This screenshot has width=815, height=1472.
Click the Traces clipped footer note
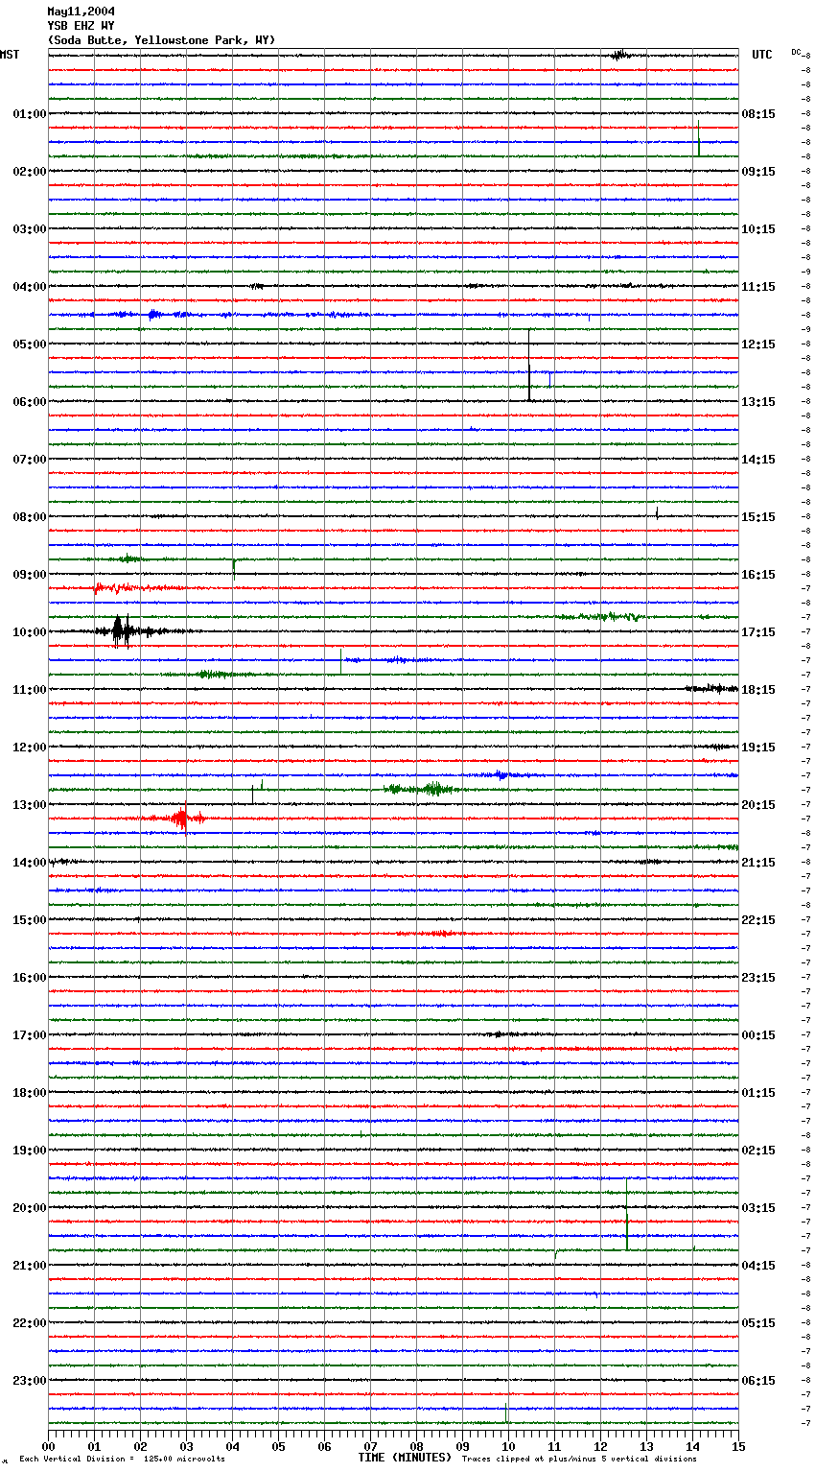[x=579, y=1459]
